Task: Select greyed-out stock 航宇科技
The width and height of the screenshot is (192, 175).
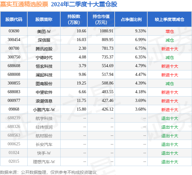Action: point(44,118)
